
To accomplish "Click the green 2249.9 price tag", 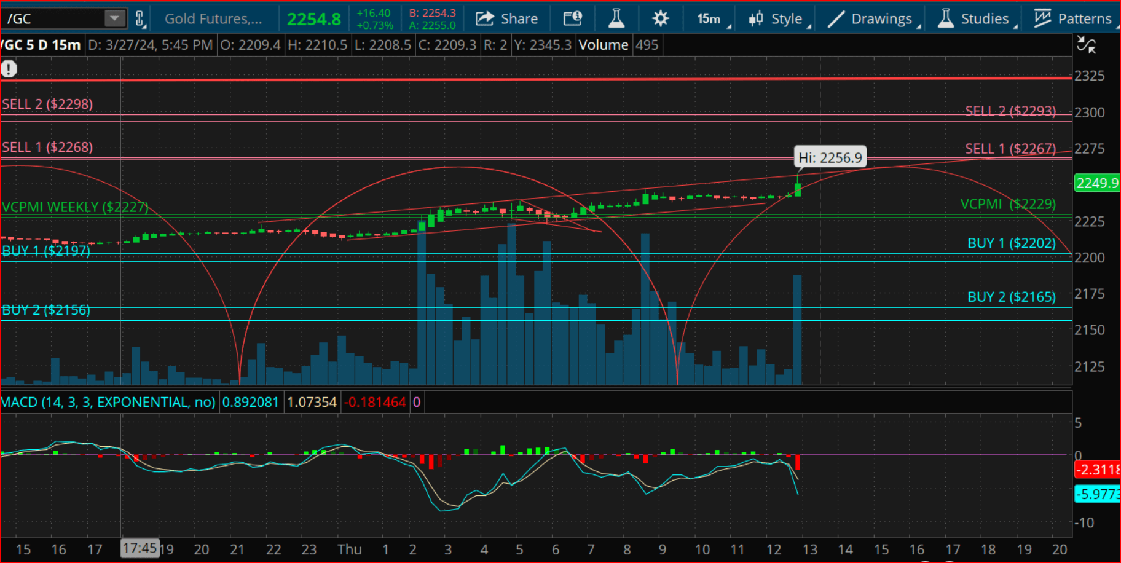I will coord(1097,183).
